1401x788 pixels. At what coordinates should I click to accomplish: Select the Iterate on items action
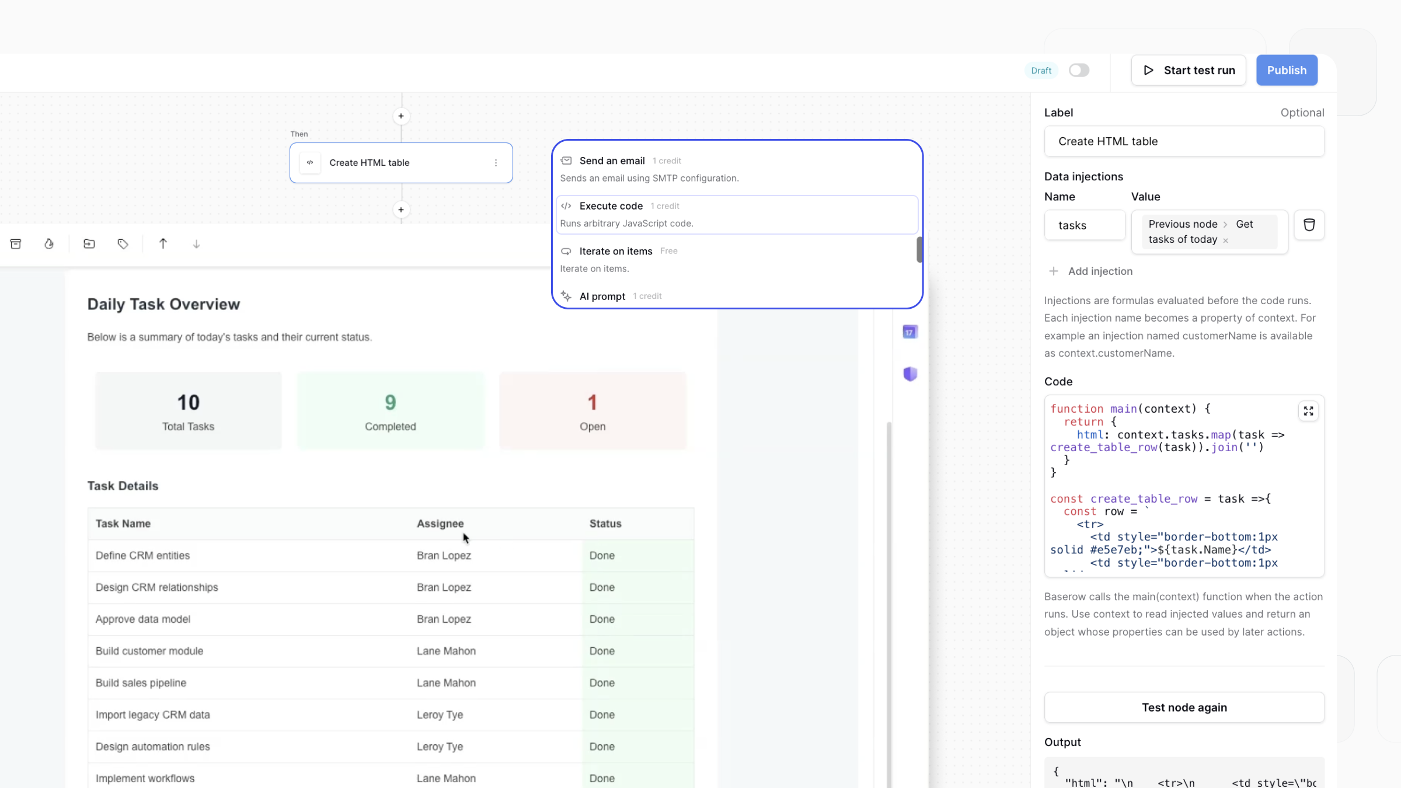737,260
